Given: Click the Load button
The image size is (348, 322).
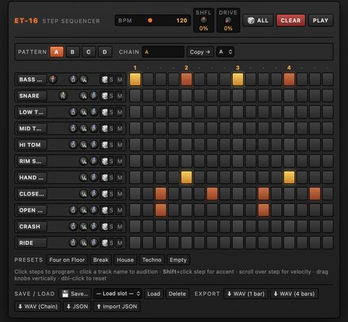Looking at the screenshot, I should click(154, 294).
